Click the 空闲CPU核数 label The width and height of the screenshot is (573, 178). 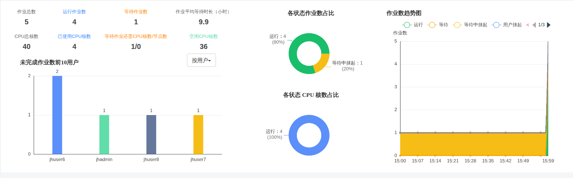tap(203, 36)
